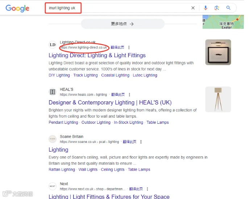Click the https://www.heals.com › lighting URL
Screen dimensions: 249x199
pos(83,95)
